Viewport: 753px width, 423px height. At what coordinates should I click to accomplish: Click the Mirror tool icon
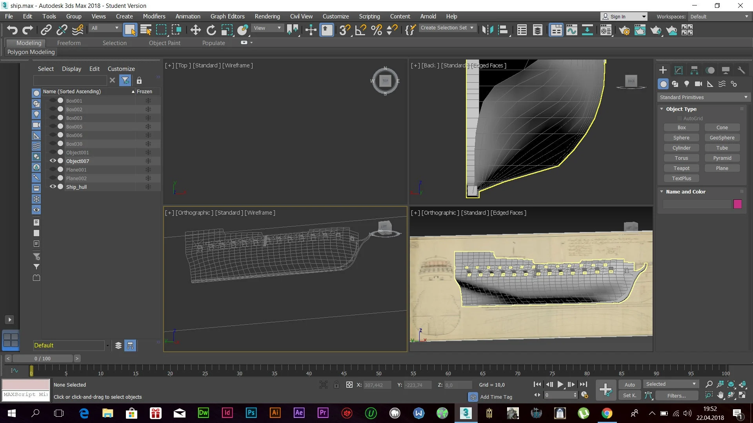pos(487,30)
